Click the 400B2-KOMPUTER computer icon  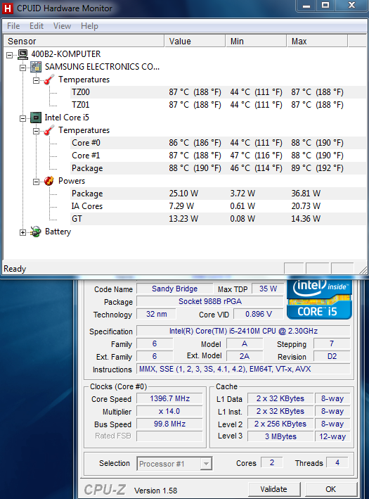click(x=23, y=54)
